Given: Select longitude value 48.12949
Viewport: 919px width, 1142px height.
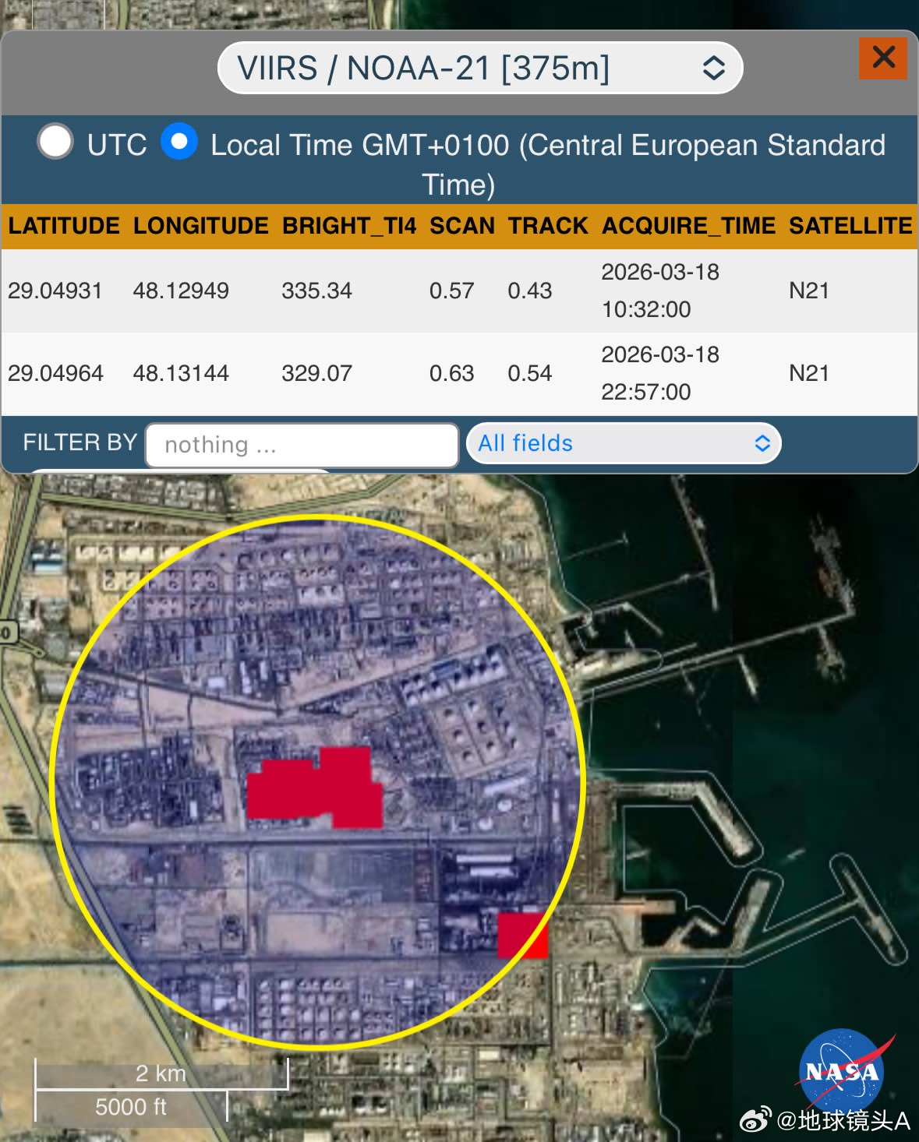Looking at the screenshot, I should coord(181,291).
